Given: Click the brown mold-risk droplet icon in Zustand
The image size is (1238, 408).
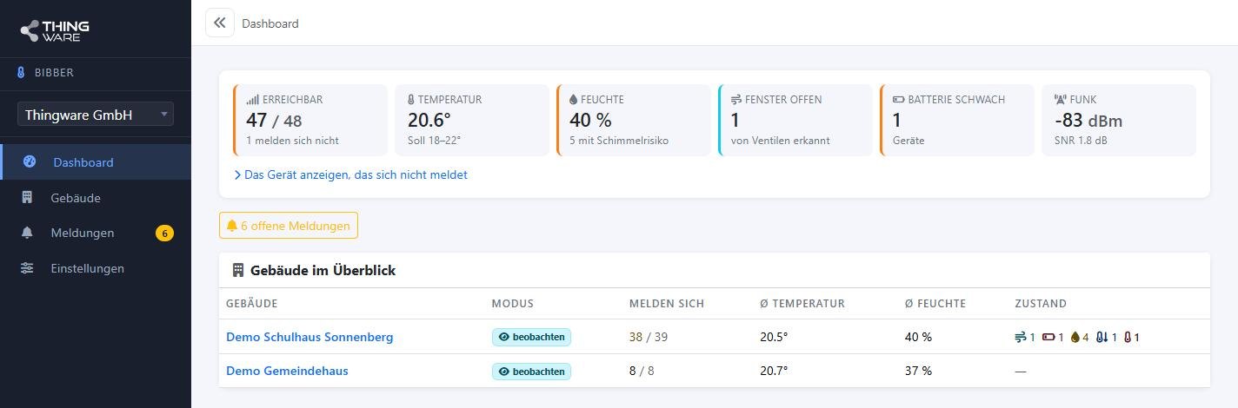Looking at the screenshot, I should pos(1075,337).
